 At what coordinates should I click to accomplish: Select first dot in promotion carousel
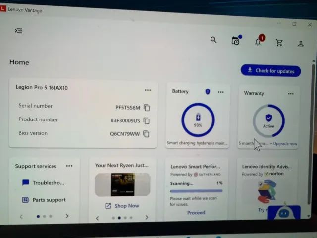[x=113, y=218]
